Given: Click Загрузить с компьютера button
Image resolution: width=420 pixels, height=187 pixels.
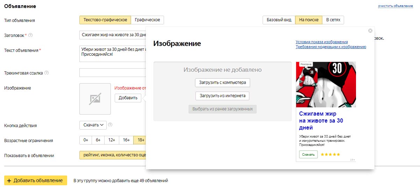Looking at the screenshot, I should 222,83.
